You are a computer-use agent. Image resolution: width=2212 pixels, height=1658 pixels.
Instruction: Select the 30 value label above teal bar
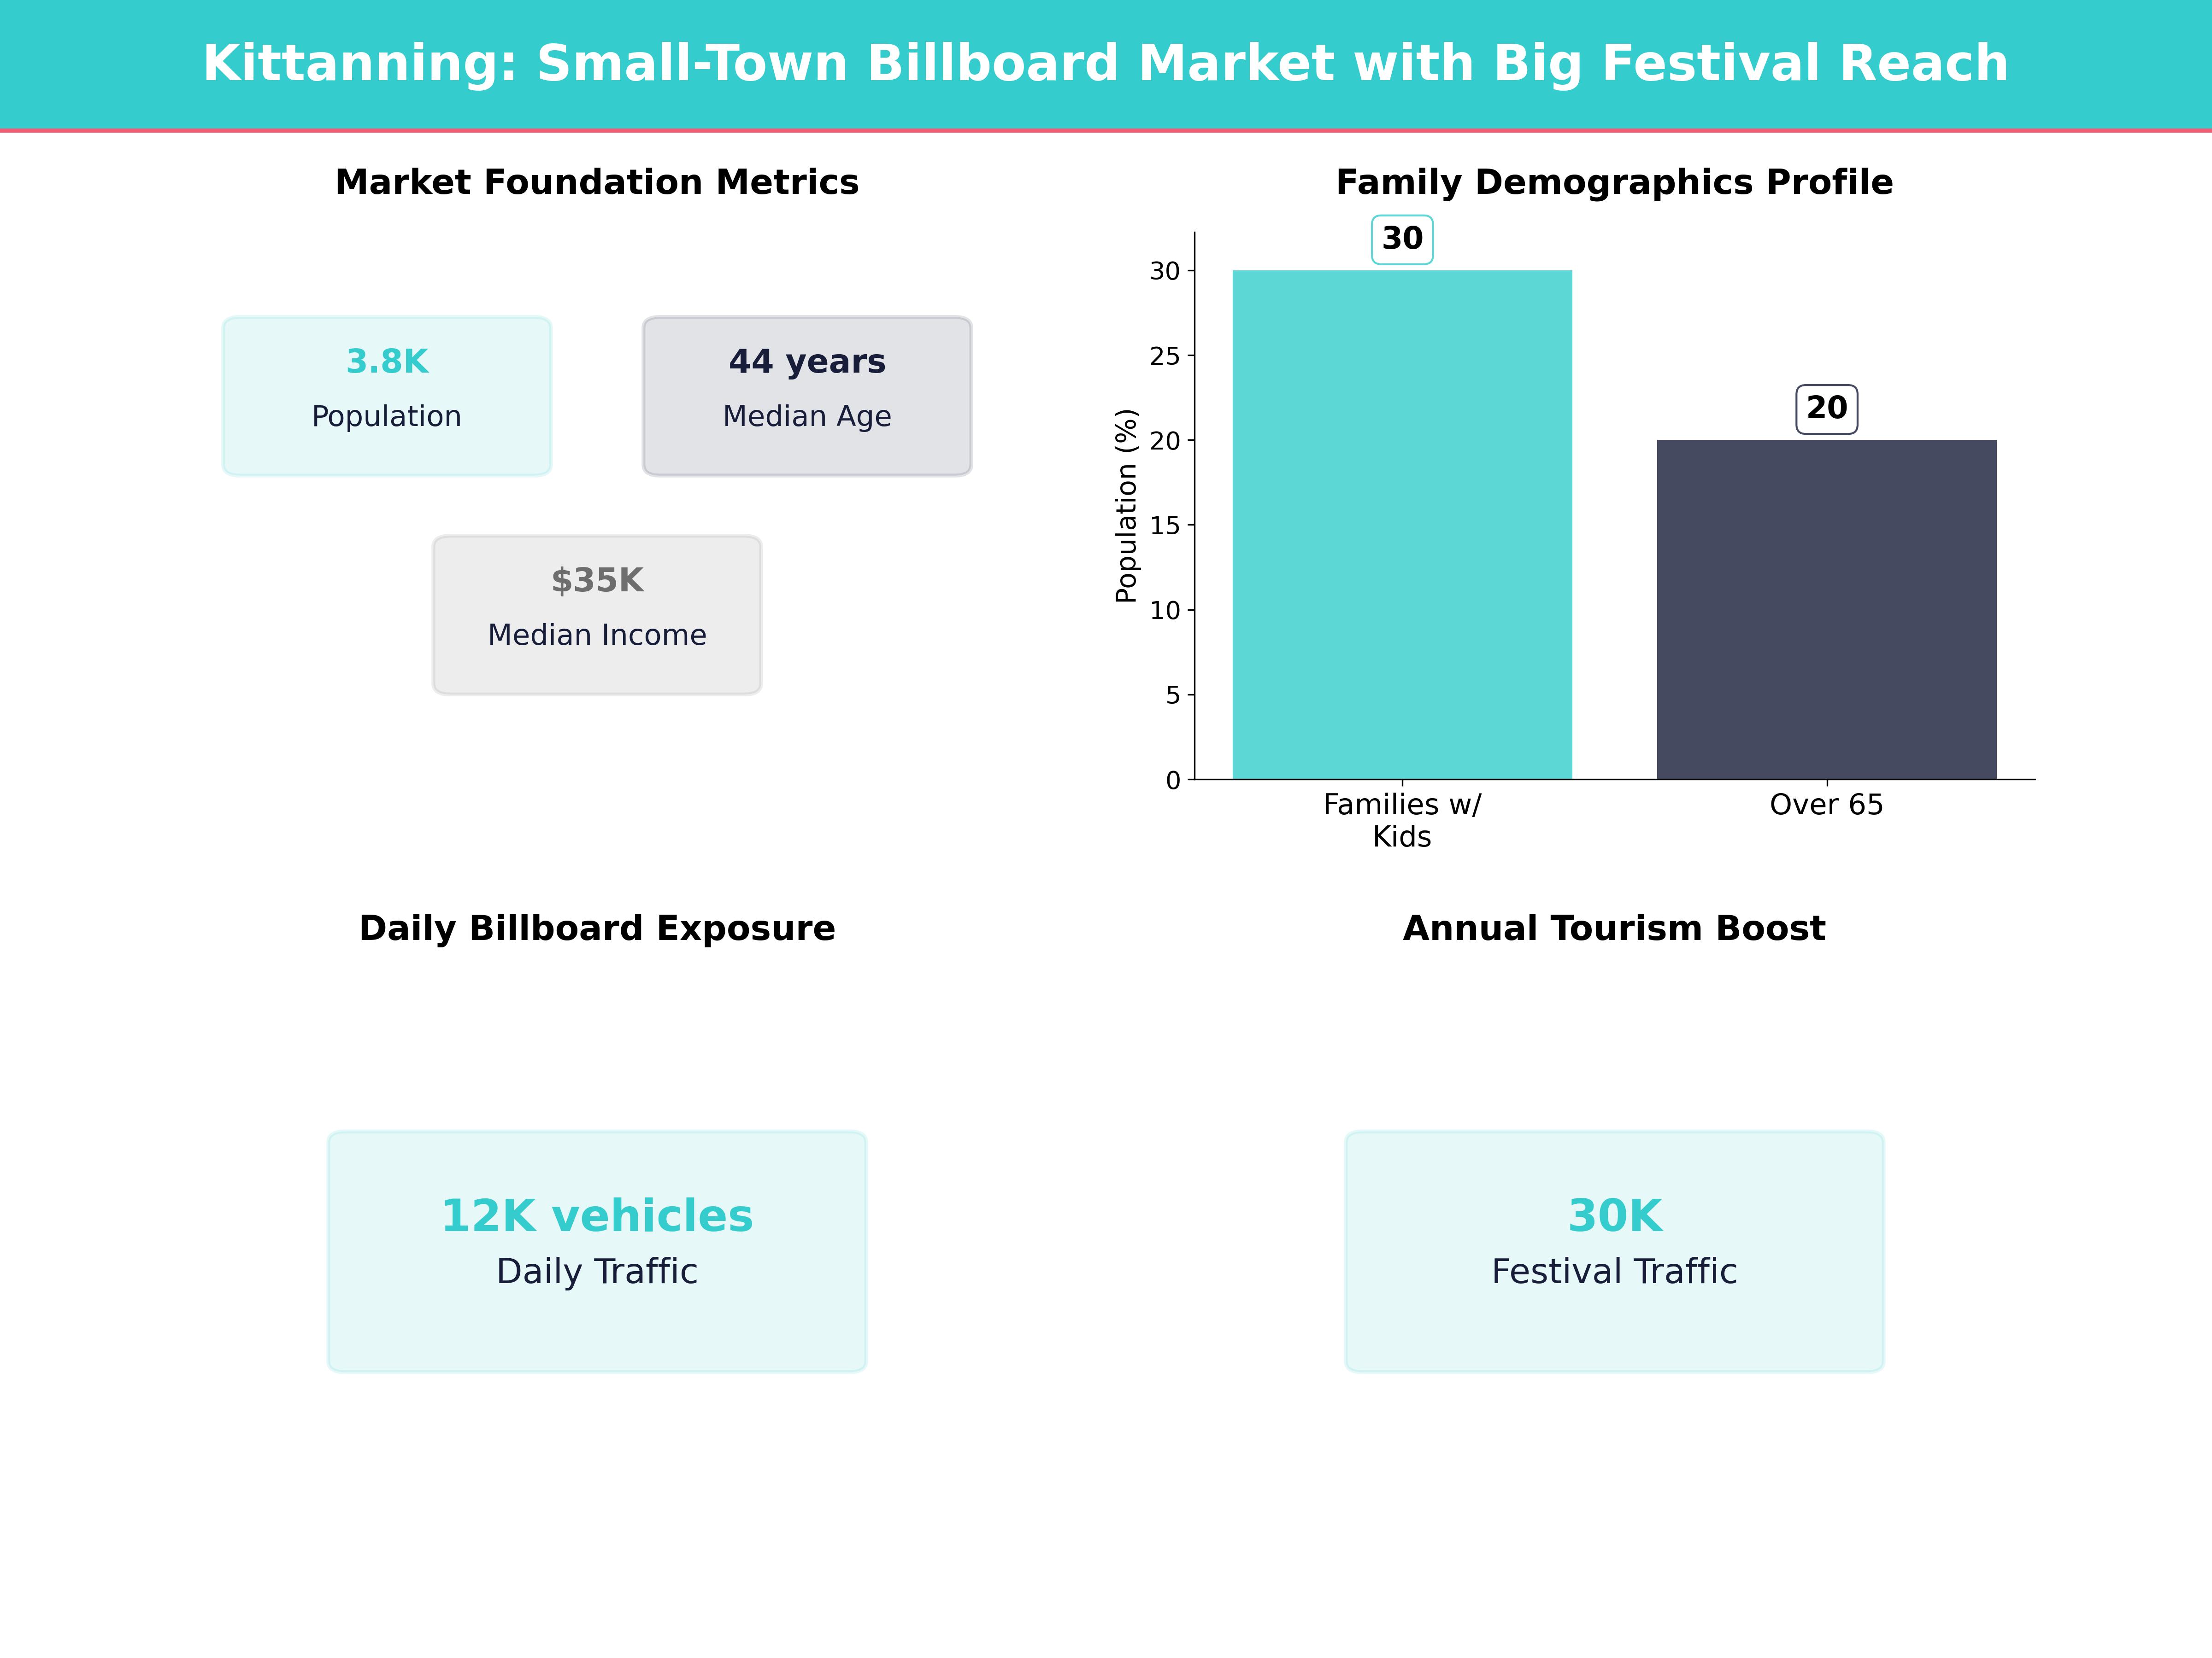(1402, 239)
